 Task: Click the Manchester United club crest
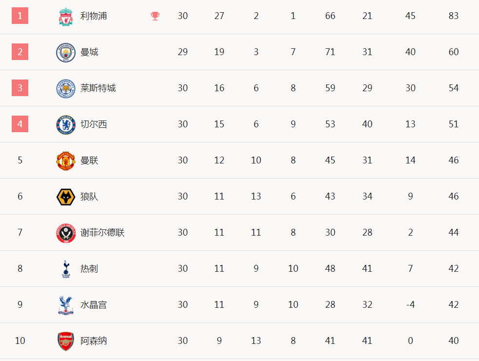click(66, 160)
